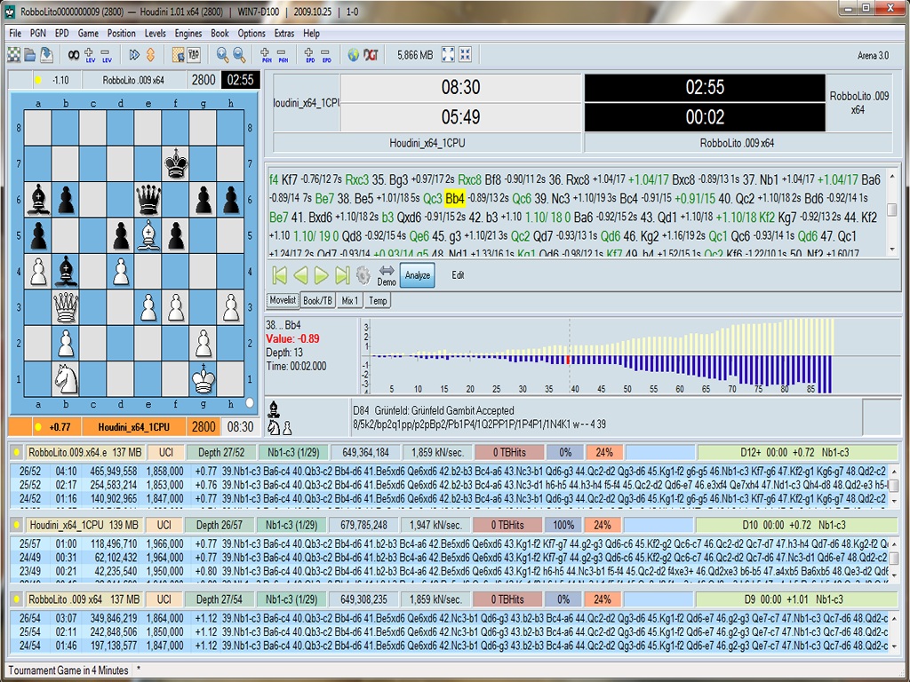Click the Depth 27/52 cell of RobboLito.009.x64.e
The height and width of the screenshot is (682, 910).
coord(221,452)
